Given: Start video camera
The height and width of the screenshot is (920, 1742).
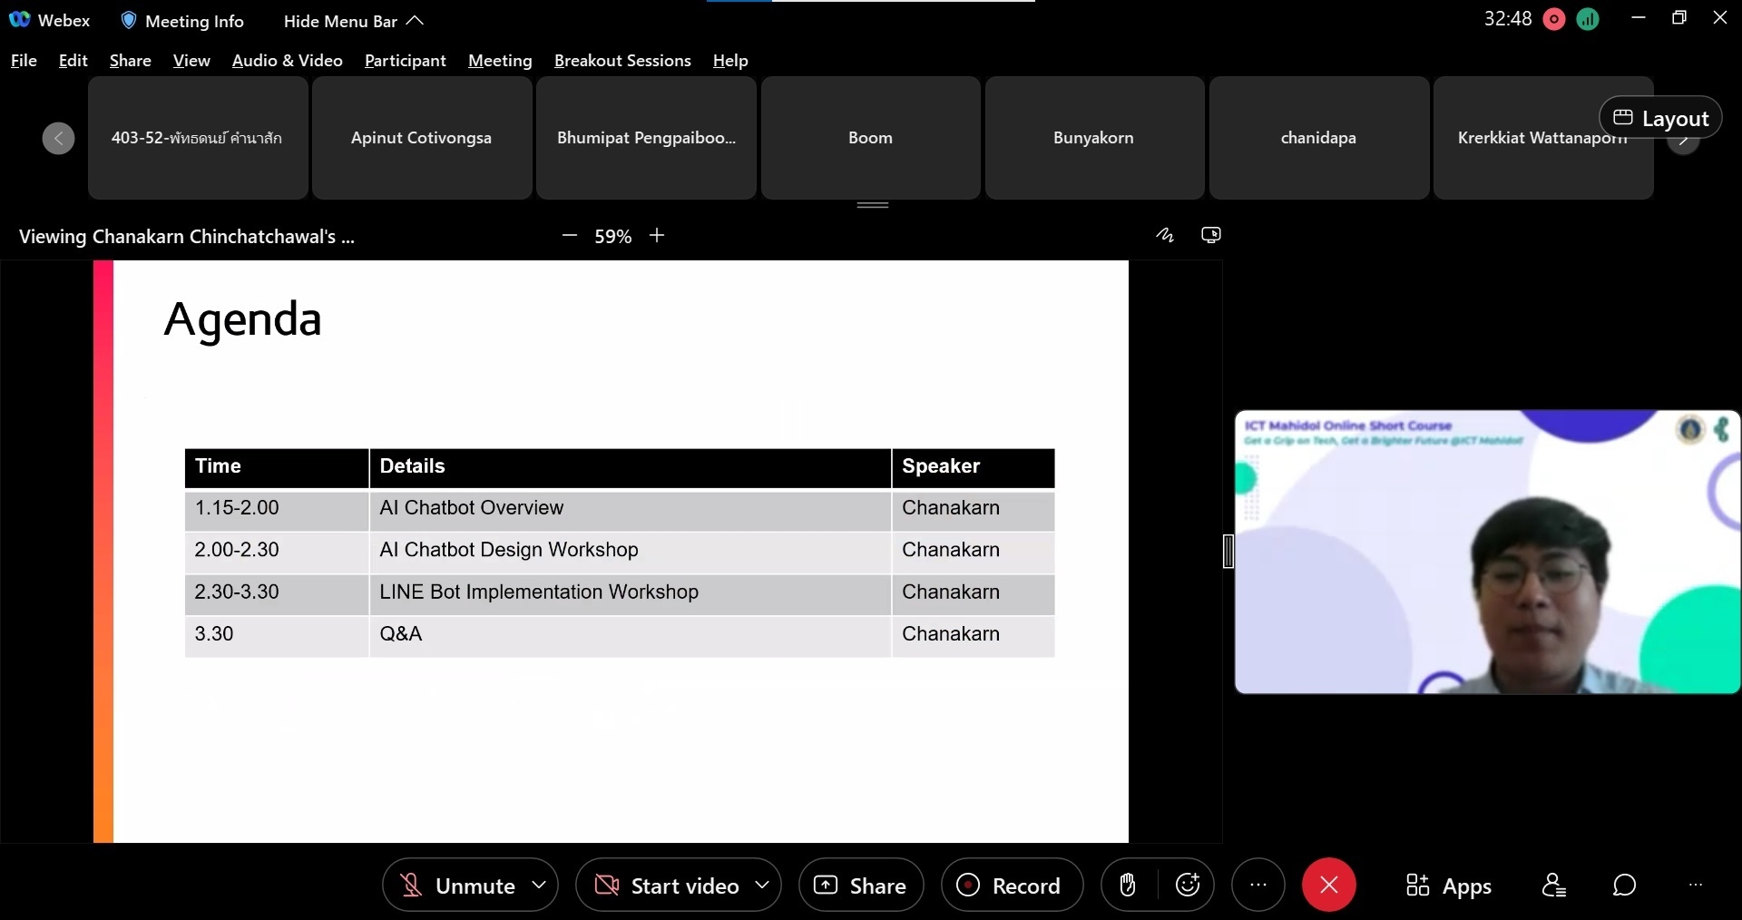Looking at the screenshot, I should (x=668, y=886).
